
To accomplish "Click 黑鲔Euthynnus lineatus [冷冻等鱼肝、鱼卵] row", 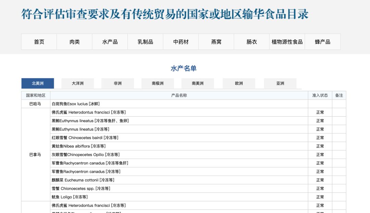I will pyautogui.click(x=179, y=121).
